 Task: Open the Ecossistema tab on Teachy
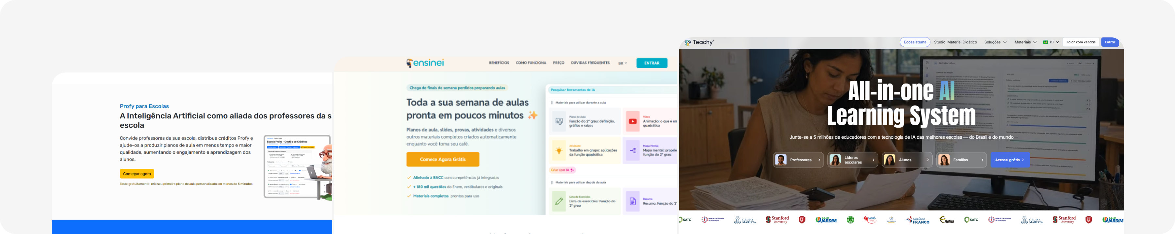[915, 42]
